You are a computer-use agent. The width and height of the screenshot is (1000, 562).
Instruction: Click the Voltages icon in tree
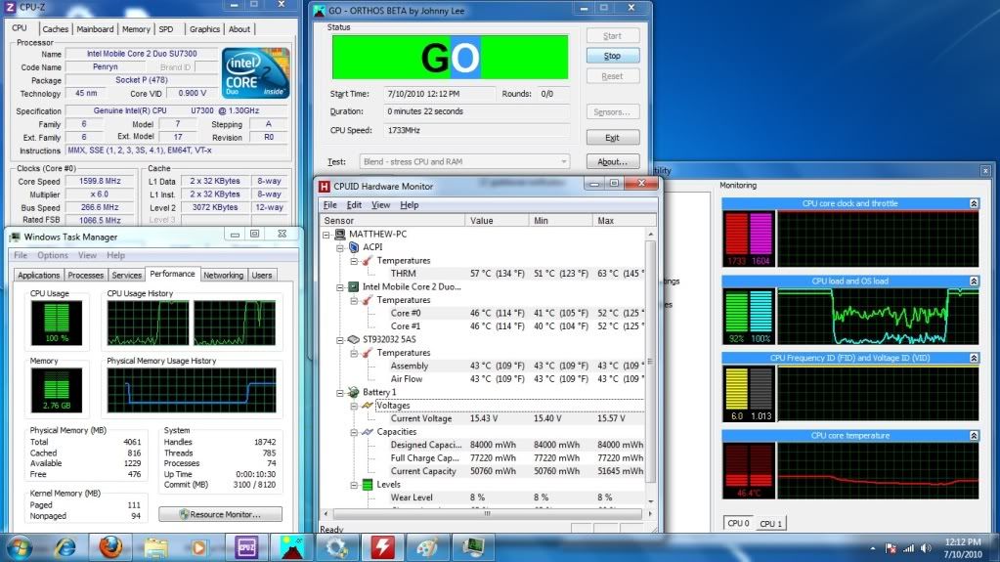pos(368,406)
